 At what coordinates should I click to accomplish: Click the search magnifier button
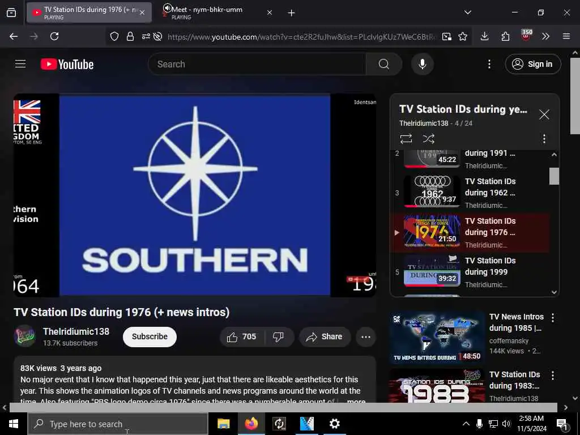383,64
